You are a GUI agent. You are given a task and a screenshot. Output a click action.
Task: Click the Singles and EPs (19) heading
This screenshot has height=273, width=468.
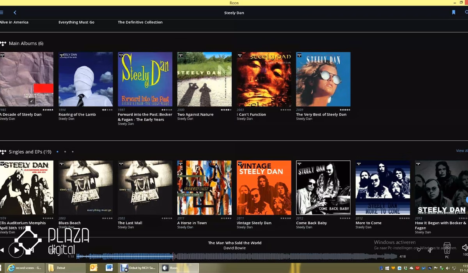point(30,152)
